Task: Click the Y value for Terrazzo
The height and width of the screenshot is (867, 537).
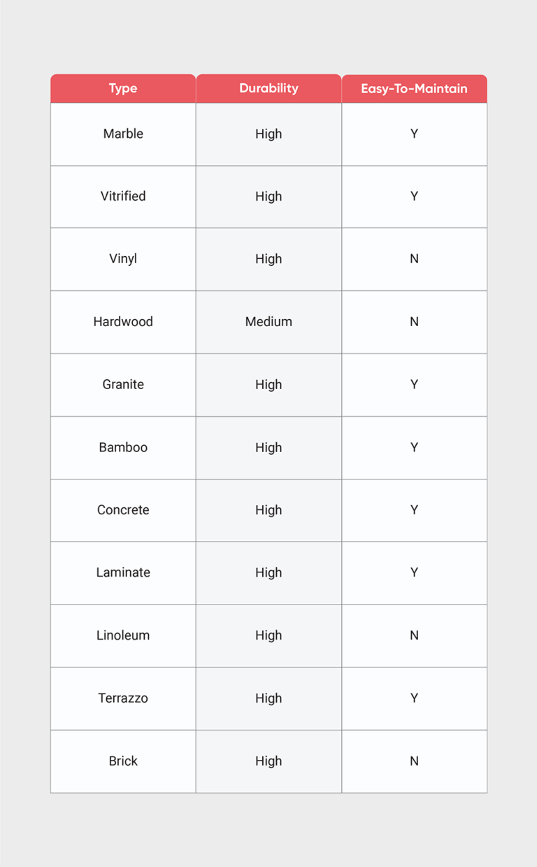Action: coord(414,698)
